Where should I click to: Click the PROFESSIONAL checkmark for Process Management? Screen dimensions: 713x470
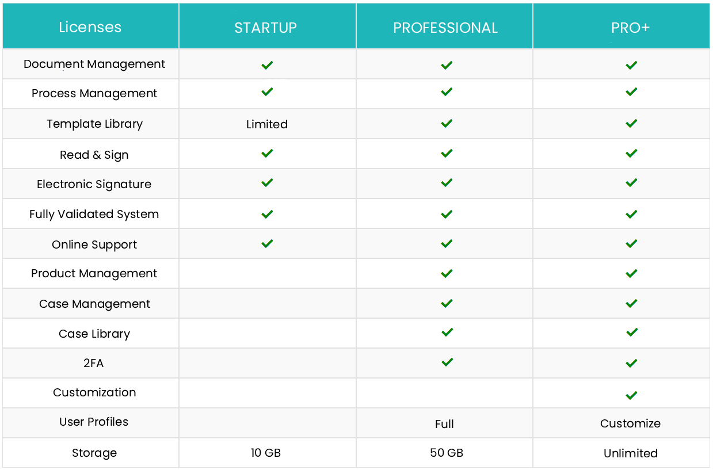447,92
